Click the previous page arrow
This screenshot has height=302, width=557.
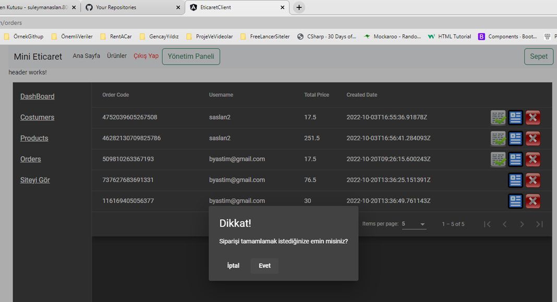click(x=504, y=224)
